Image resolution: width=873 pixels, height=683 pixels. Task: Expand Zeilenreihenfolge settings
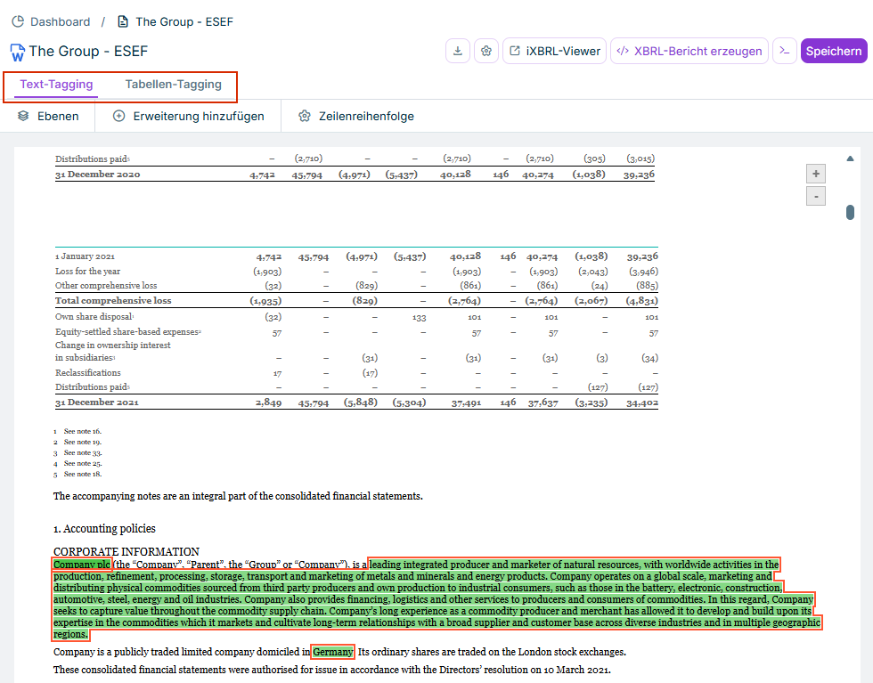tap(356, 116)
